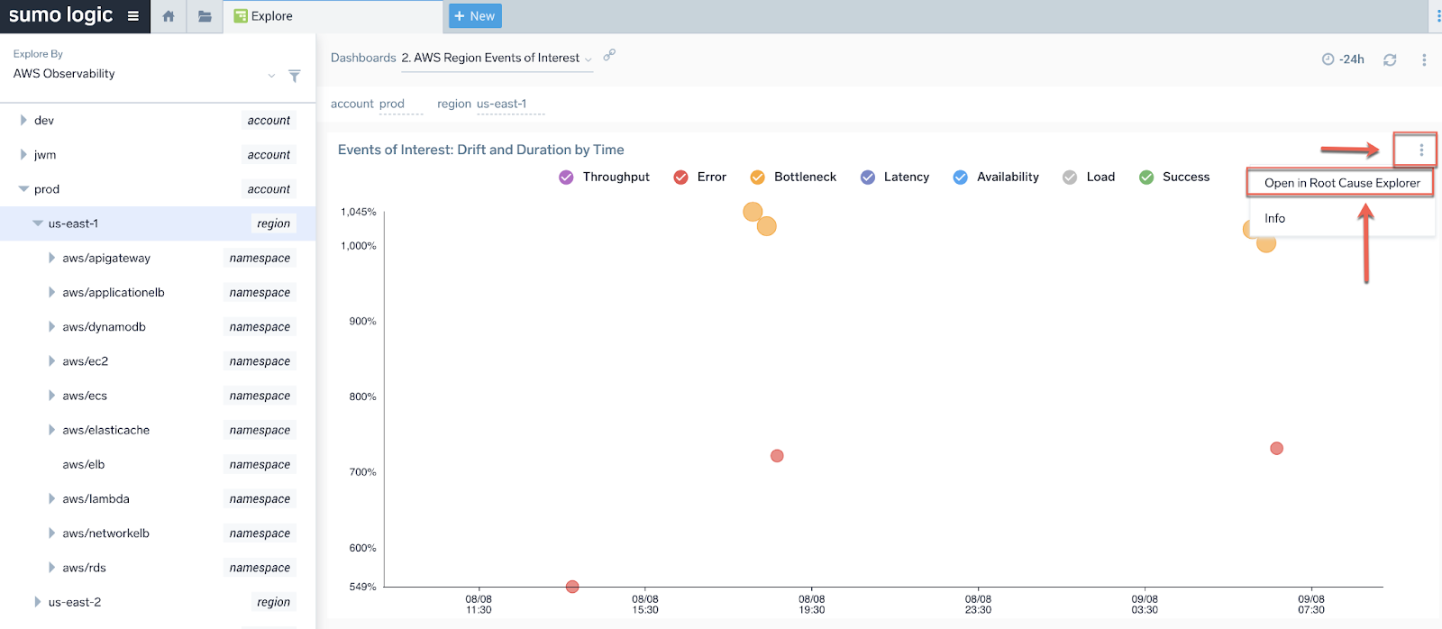Select the prod account row
Image resolution: width=1442 pixels, height=629 pixels.
pos(158,189)
